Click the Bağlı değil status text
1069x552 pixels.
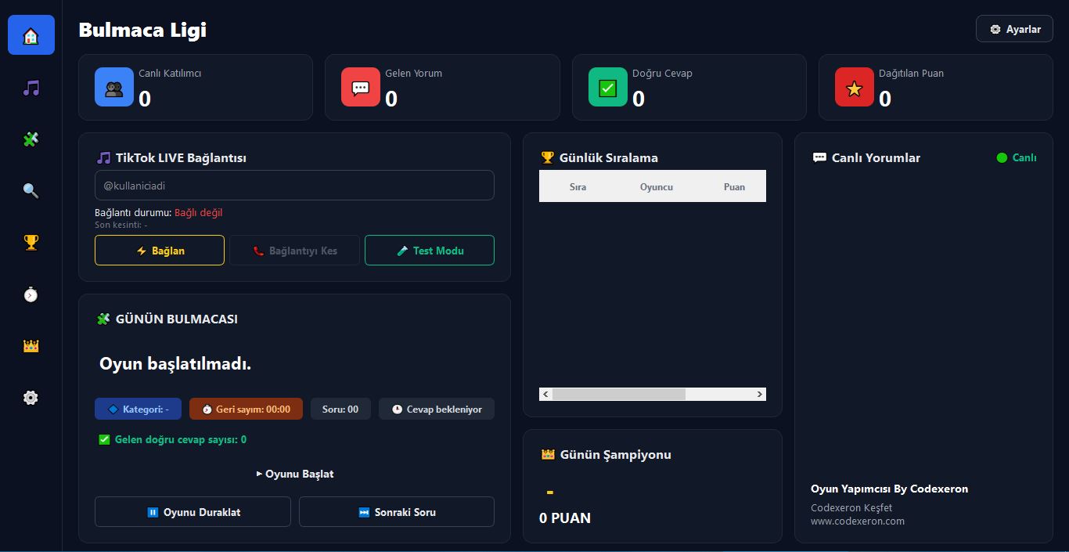point(199,212)
